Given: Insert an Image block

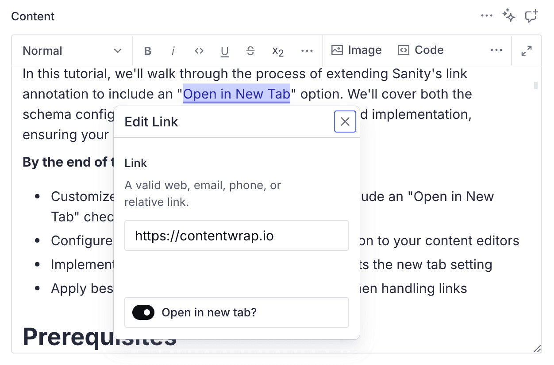Looking at the screenshot, I should tap(357, 50).
